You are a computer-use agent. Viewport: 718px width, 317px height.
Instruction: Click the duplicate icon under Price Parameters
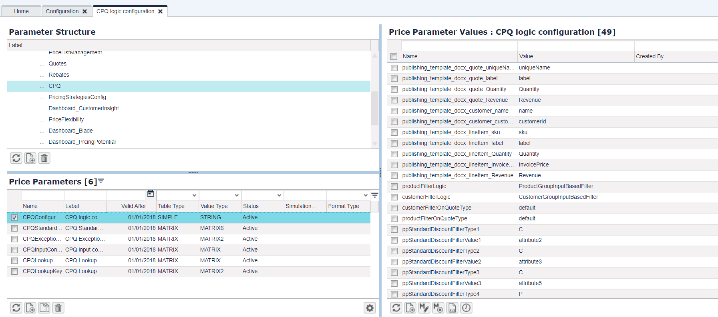point(44,308)
